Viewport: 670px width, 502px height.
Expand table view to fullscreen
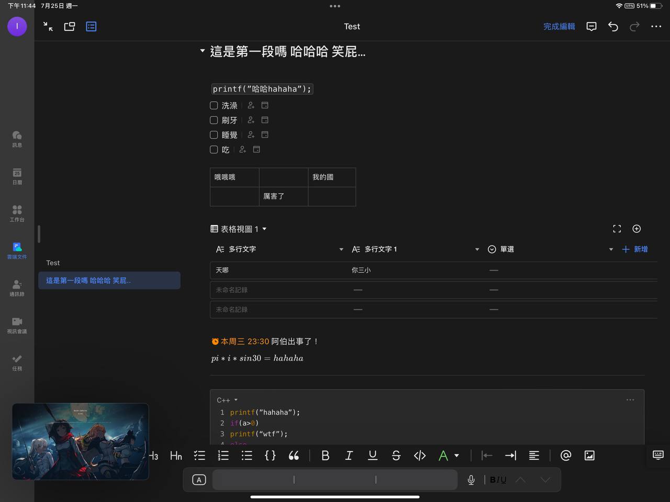point(617,229)
